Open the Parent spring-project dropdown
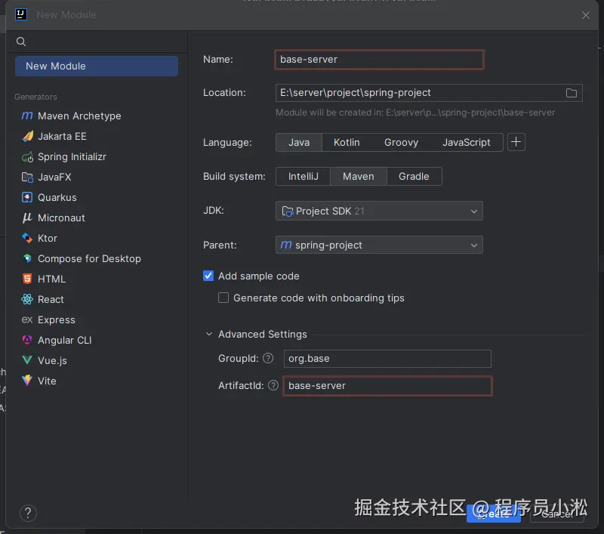The image size is (604, 534). click(x=379, y=245)
